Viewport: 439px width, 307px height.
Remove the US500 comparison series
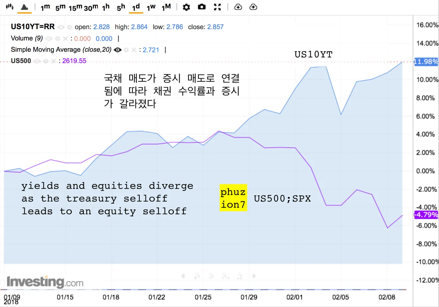tap(54, 61)
